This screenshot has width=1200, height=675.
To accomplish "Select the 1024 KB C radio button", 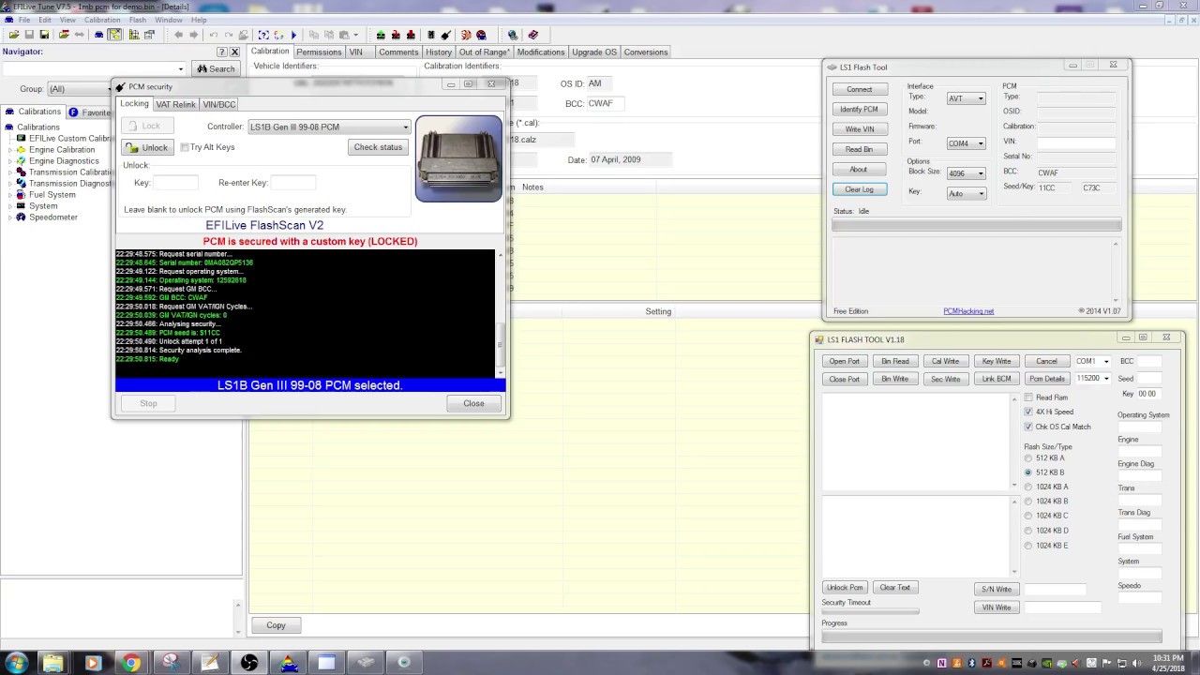I will [1028, 516].
